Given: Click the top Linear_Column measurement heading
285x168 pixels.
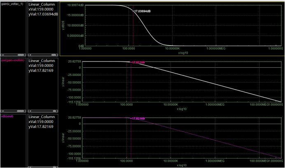Looking at the screenshot, I should [42, 5].
